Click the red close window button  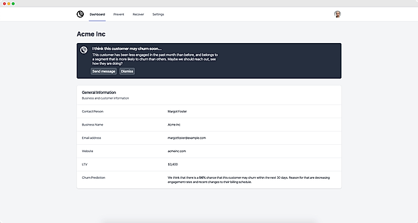[x=4, y=4]
